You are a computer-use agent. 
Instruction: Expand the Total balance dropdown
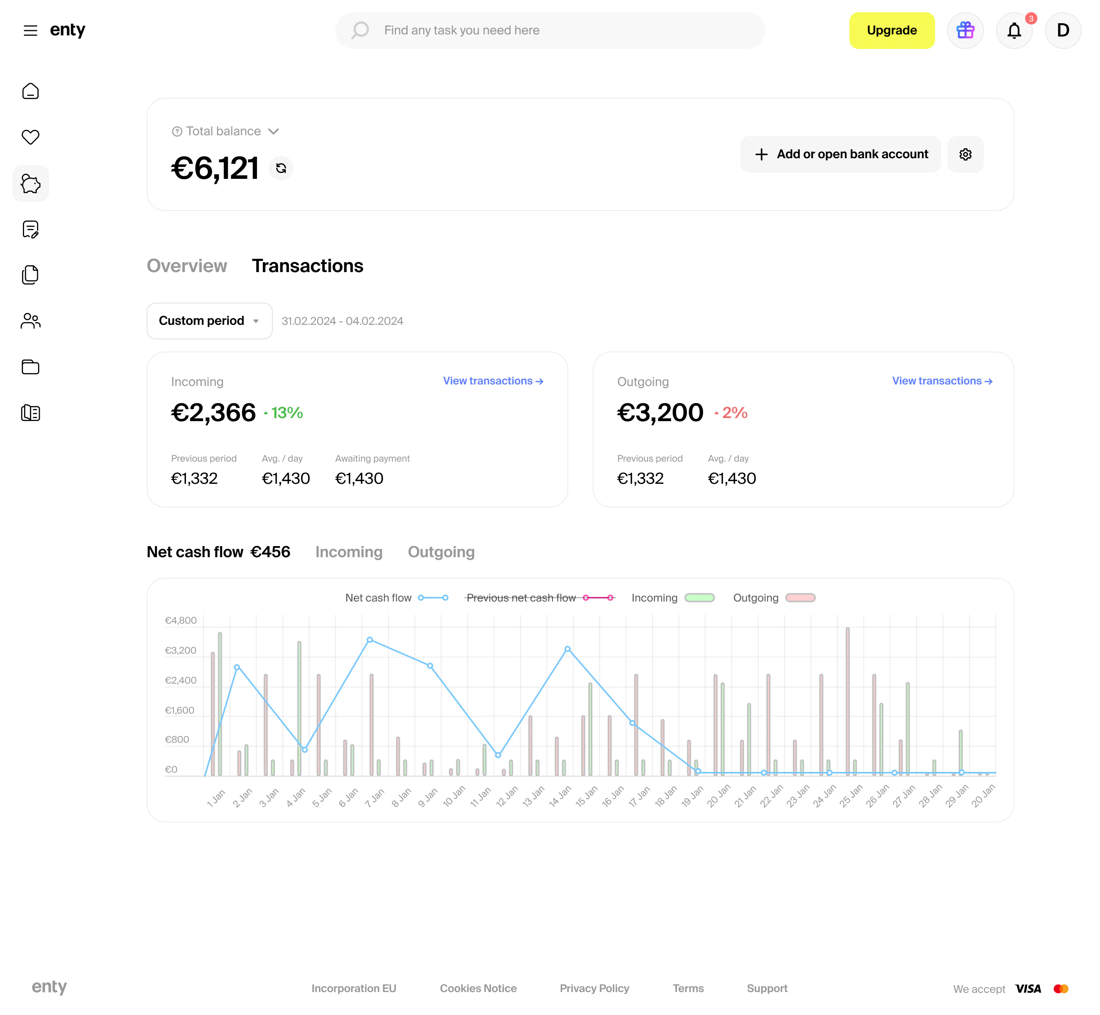pos(273,131)
